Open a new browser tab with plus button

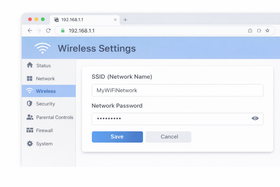coord(125,19)
